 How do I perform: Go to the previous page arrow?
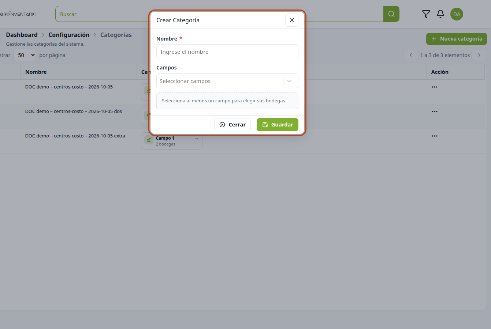[x=411, y=55]
